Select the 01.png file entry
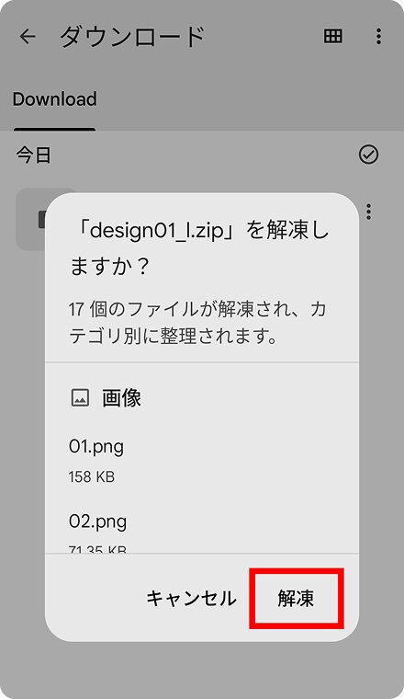Viewport: 404px width, 699px height. pyautogui.click(x=202, y=460)
